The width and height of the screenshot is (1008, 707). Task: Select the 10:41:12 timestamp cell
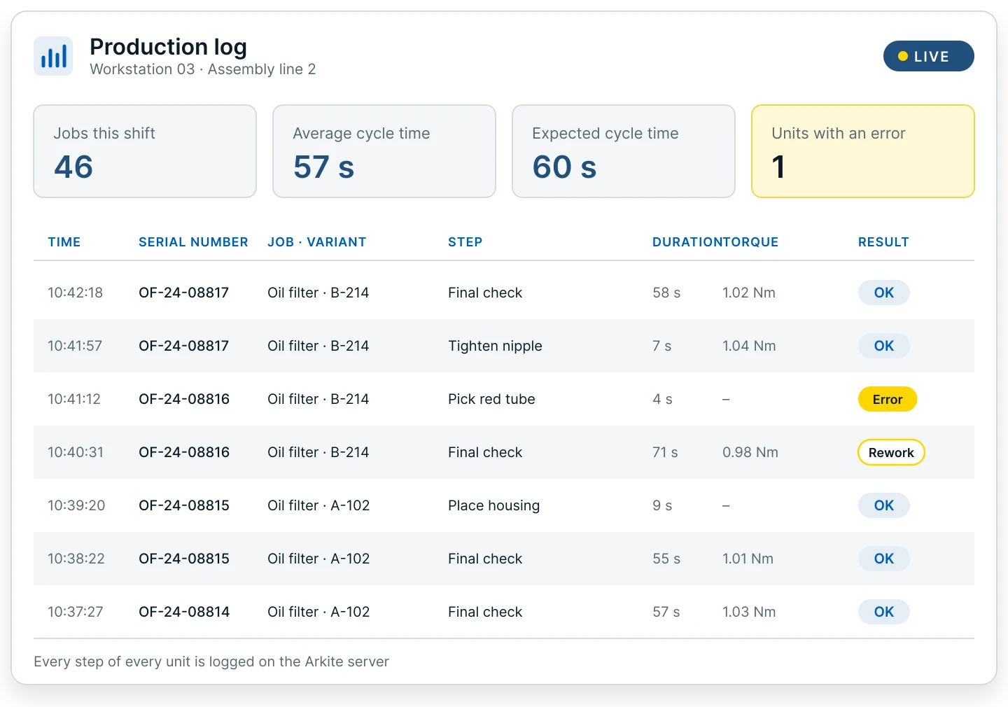[74, 399]
